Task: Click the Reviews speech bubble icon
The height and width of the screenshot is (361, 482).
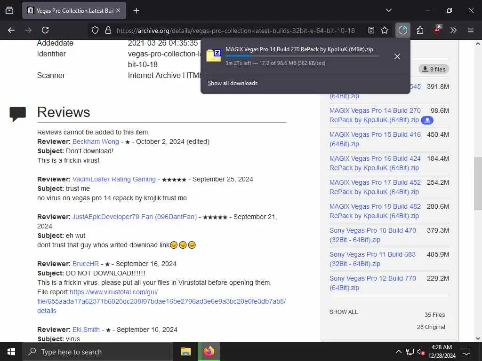Action: coord(17,114)
